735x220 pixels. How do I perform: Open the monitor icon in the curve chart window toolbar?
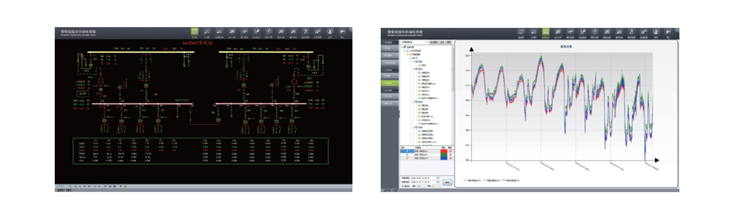pos(521,32)
